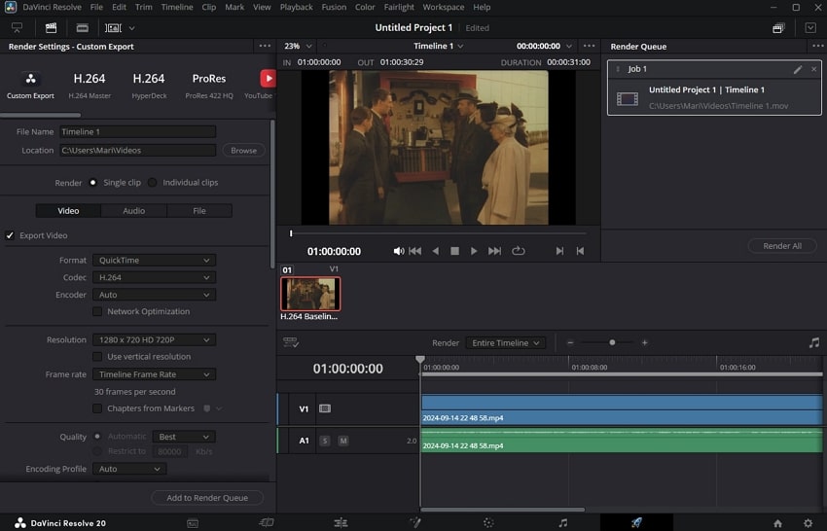The width and height of the screenshot is (827, 531).
Task: Set the Mark In point icon
Action: coord(559,251)
